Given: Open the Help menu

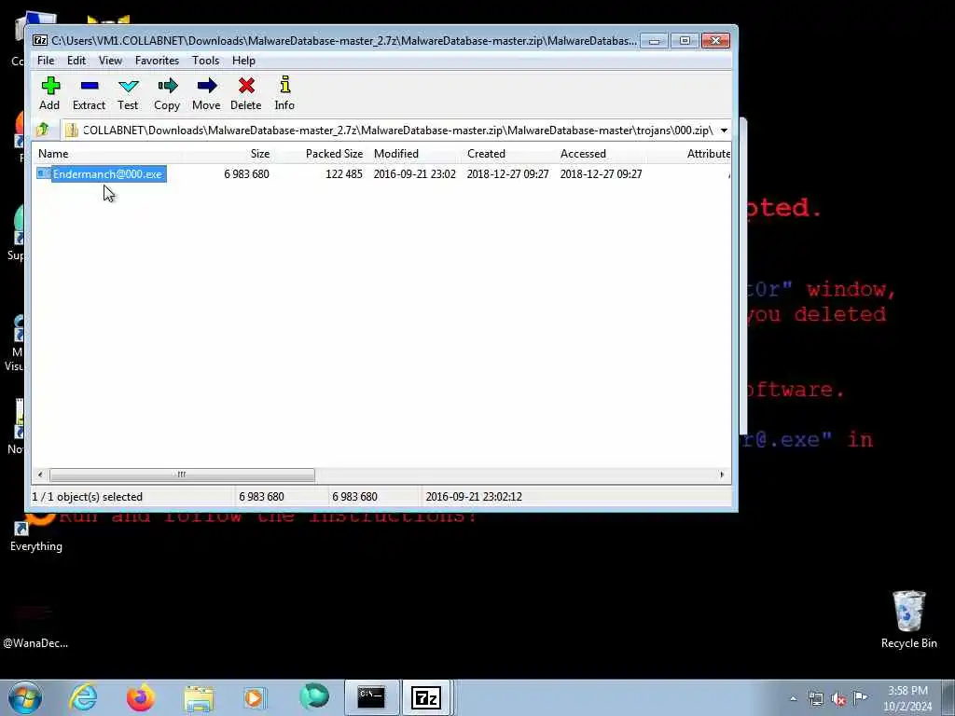Looking at the screenshot, I should click(243, 61).
